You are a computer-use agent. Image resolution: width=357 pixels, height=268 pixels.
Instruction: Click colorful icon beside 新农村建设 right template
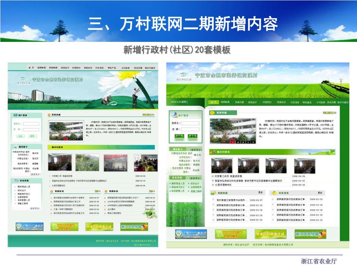(x=213, y=152)
